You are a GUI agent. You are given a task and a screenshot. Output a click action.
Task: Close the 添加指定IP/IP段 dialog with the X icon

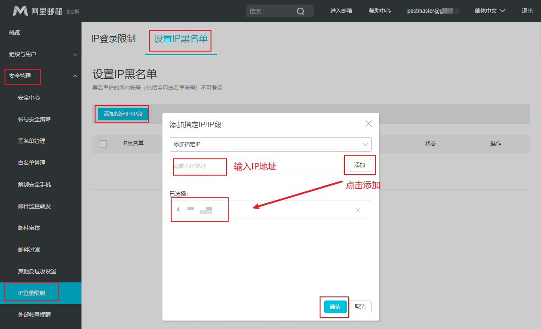tap(369, 123)
